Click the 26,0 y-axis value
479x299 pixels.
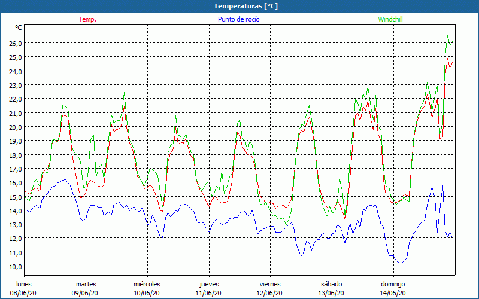click(x=16, y=43)
